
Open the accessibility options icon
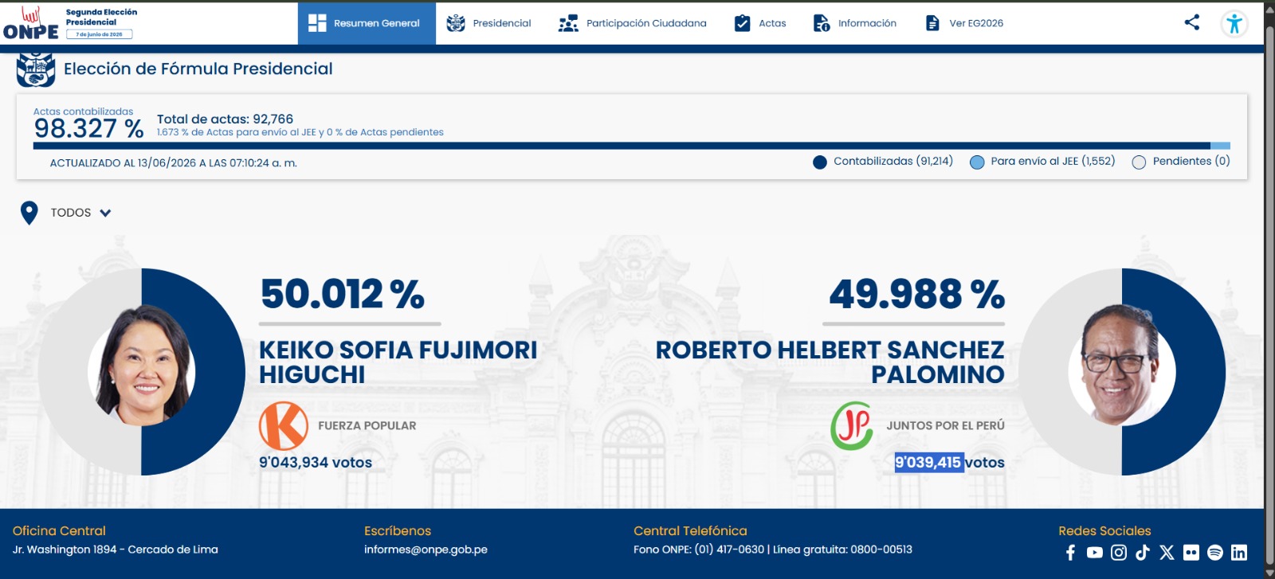[1234, 24]
